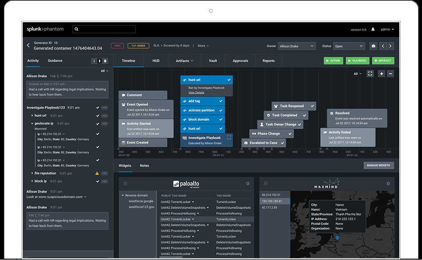Screen dimensions: 422x260
Task: Mark the block ip task checkmark
Action: pyautogui.click(x=98, y=181)
